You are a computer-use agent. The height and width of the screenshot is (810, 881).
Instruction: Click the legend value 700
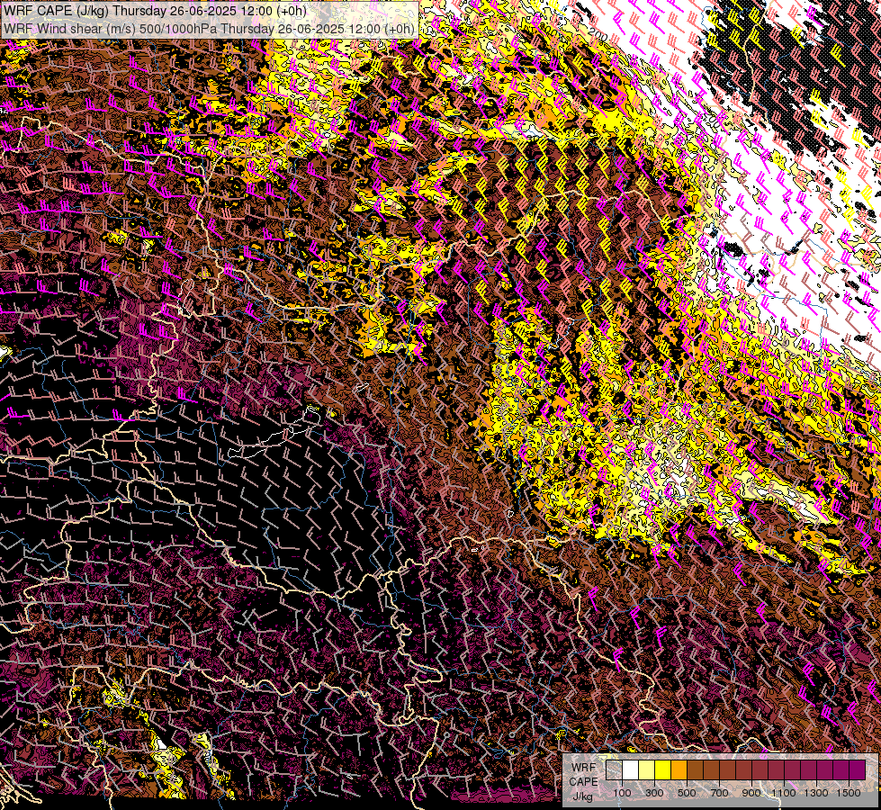click(x=719, y=793)
